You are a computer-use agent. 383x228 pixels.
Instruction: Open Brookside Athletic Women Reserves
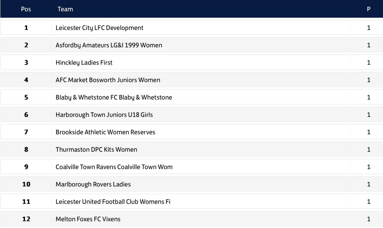point(105,132)
